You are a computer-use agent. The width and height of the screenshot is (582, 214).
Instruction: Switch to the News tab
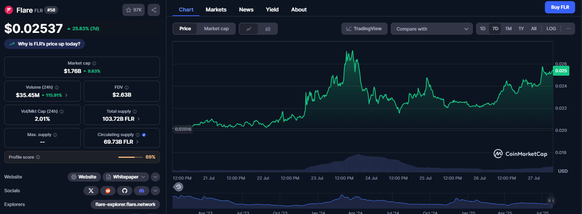(x=246, y=10)
